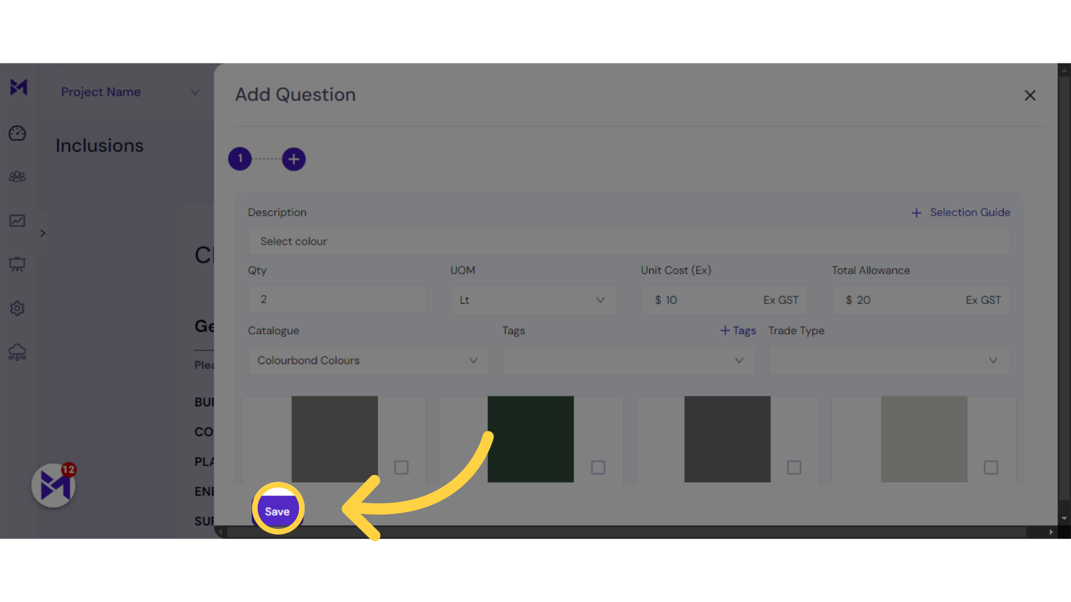Click the + Tags link

(738, 331)
